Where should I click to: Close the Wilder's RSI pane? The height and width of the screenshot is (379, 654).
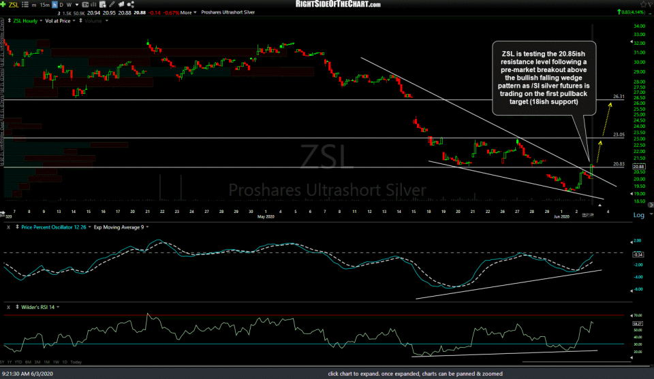(8, 308)
